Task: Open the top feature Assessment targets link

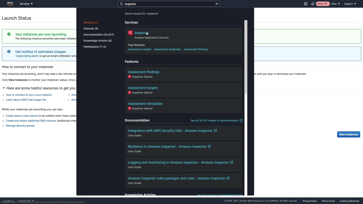Action: tap(140, 49)
